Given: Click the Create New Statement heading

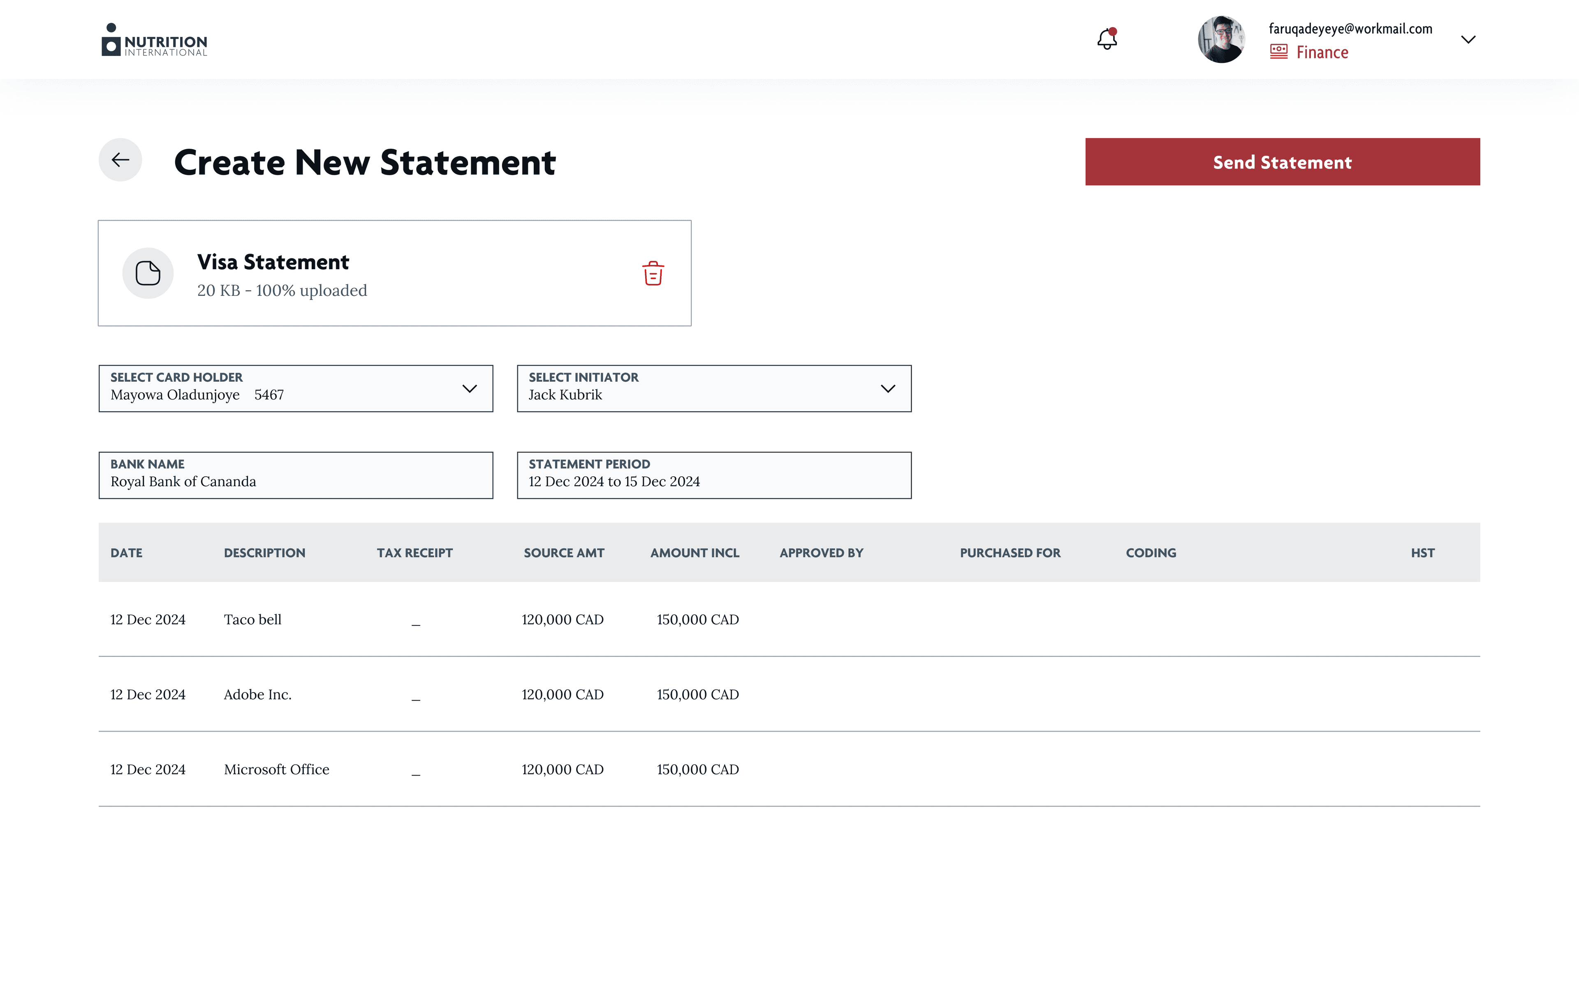Looking at the screenshot, I should [365, 162].
